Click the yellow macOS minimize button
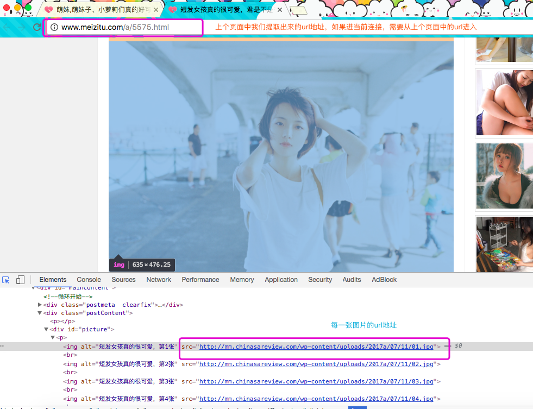This screenshot has width=533, height=409. 17,8
